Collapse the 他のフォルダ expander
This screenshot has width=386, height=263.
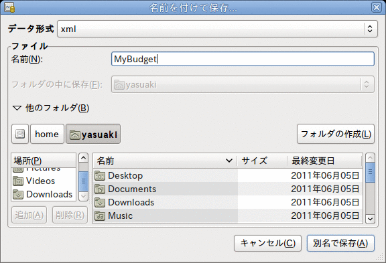pyautogui.click(x=17, y=108)
